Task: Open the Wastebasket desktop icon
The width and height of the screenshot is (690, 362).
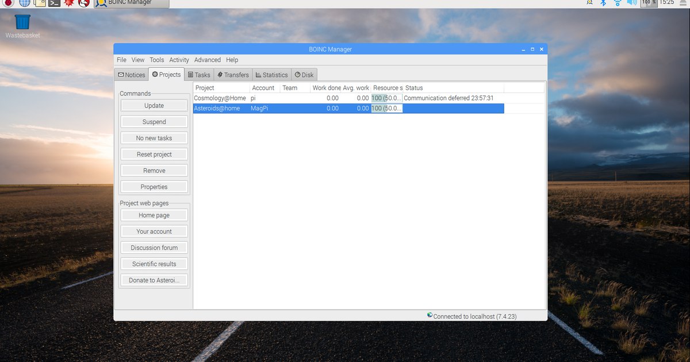Action: (22, 26)
